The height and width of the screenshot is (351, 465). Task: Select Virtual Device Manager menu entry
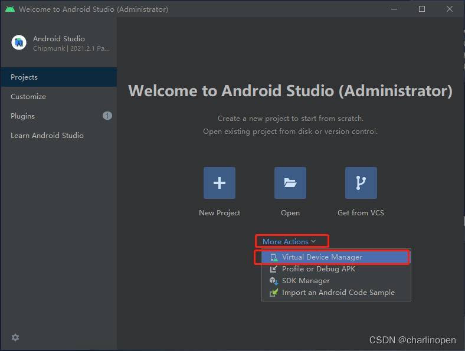pos(322,257)
